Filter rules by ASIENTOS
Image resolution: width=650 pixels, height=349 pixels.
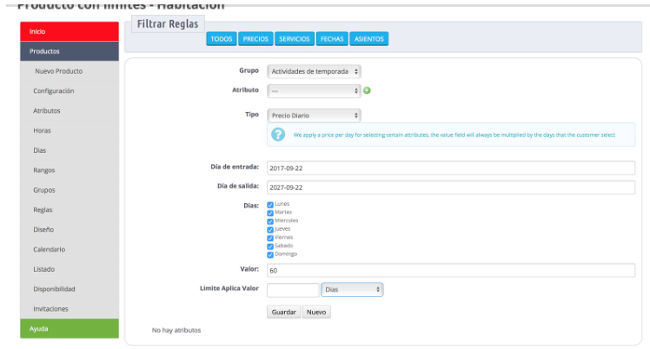coord(369,38)
